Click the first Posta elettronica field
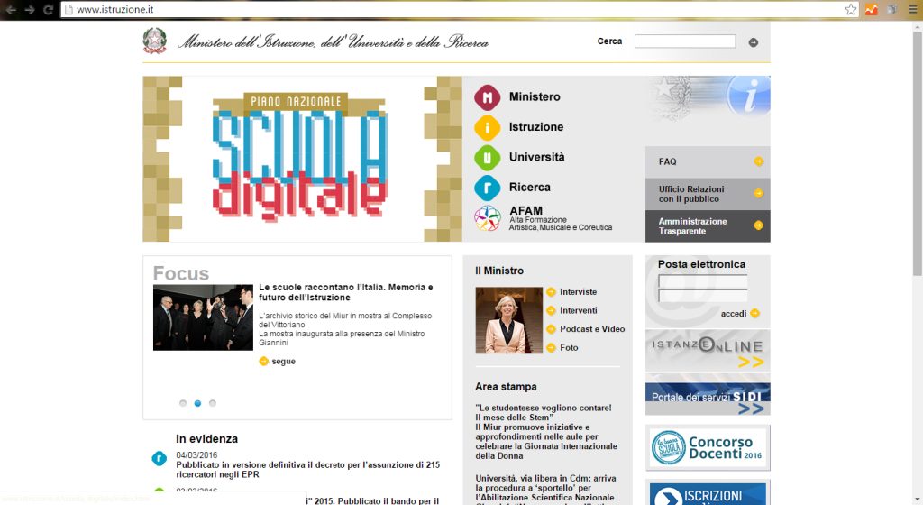This screenshot has height=505, width=923. [x=703, y=281]
